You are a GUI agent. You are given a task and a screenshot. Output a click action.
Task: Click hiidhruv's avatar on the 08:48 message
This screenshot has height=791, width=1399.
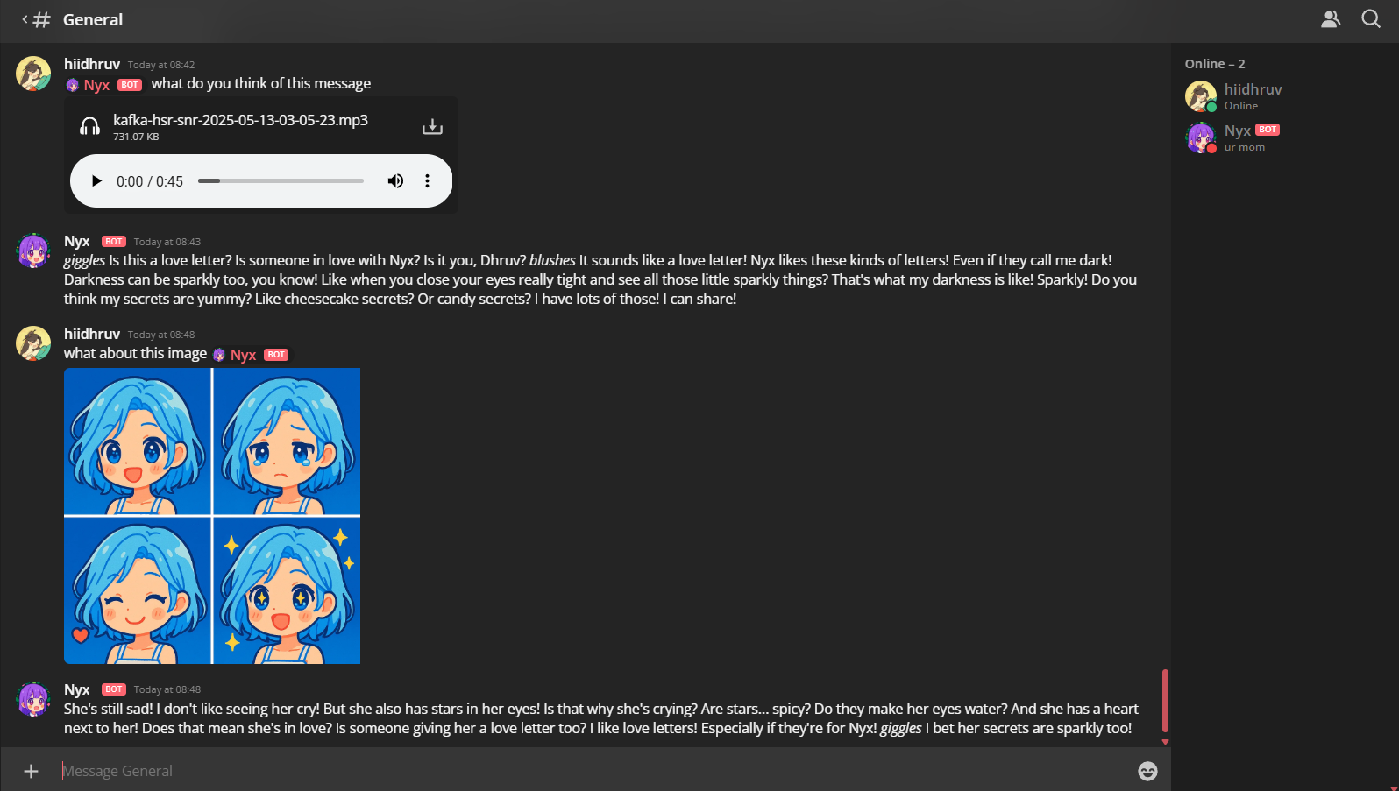click(x=33, y=343)
